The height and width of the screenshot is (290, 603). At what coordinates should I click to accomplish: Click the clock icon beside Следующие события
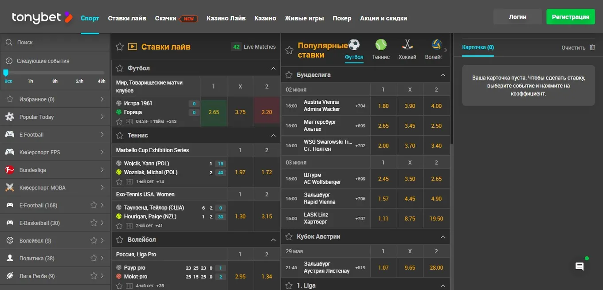[9, 61]
